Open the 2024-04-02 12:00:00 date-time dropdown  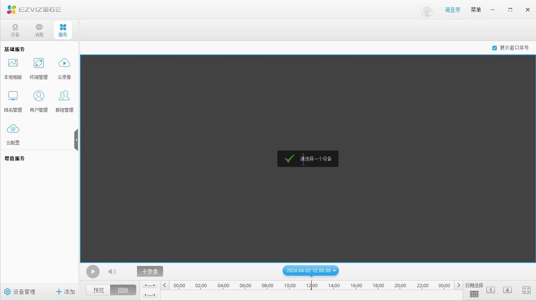click(x=311, y=271)
